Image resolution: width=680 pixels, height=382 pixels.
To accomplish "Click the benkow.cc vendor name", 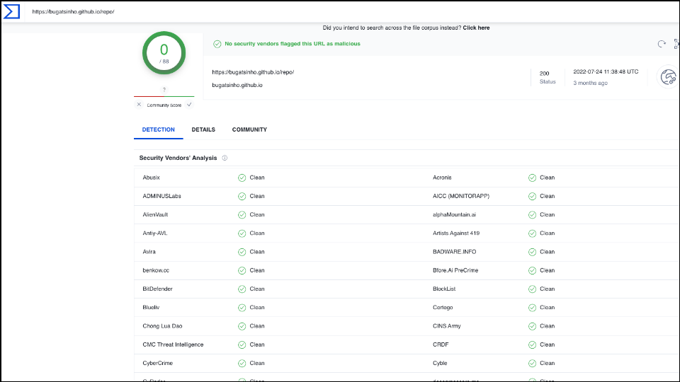I will click(156, 270).
